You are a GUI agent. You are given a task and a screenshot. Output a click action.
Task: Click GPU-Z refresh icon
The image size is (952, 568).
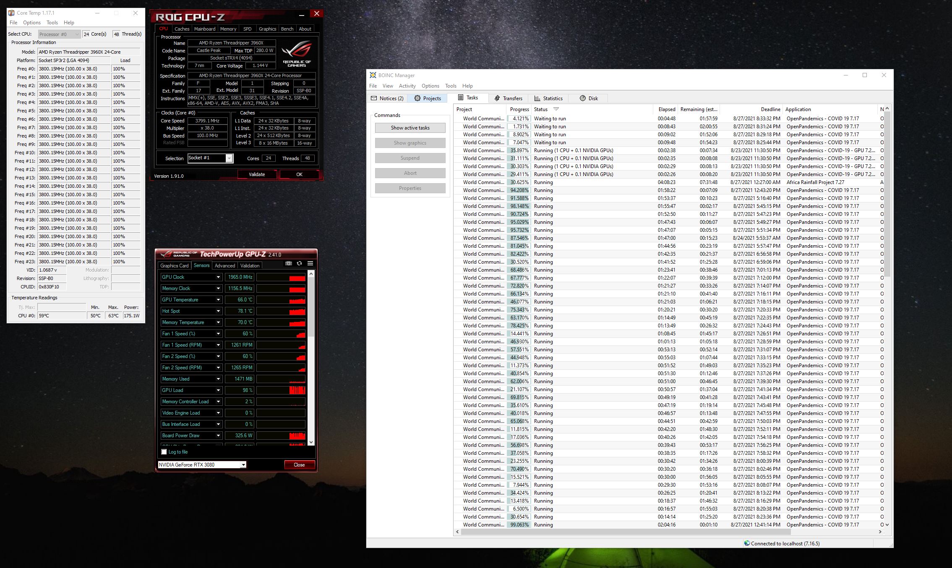[x=299, y=264]
